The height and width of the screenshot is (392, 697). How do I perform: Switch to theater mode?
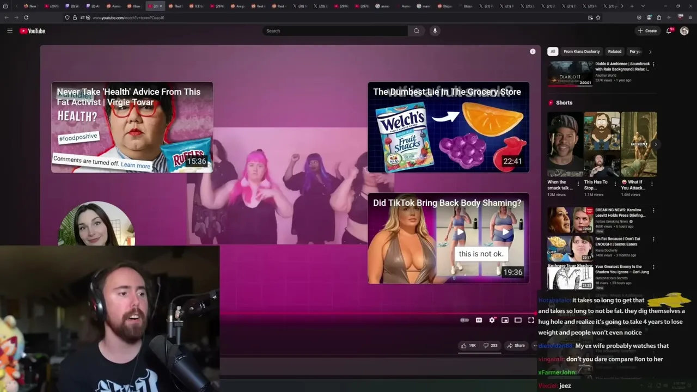pyautogui.click(x=518, y=320)
